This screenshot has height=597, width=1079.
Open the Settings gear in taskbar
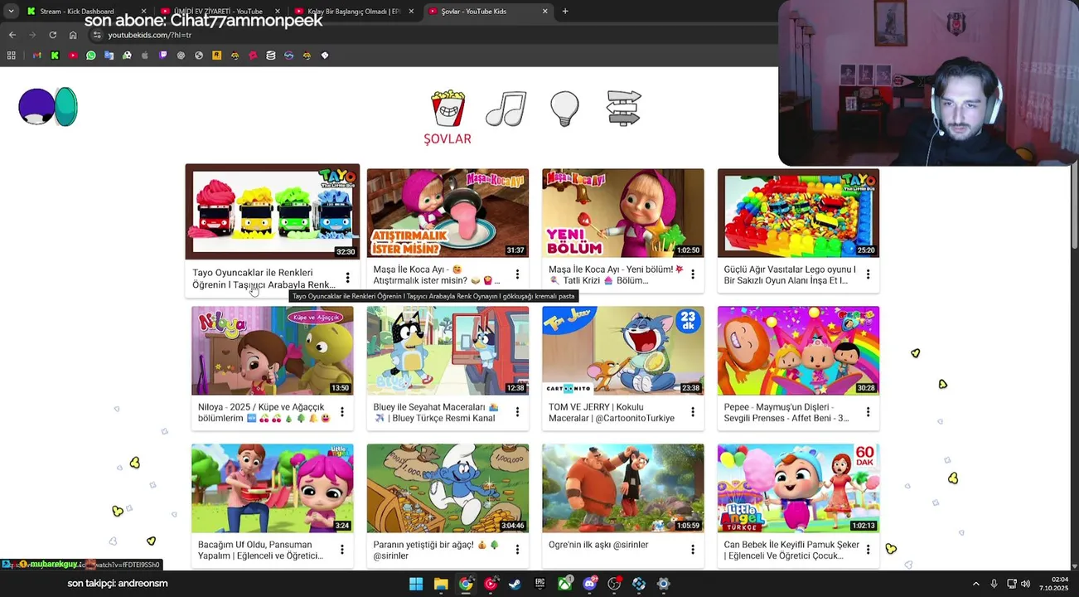(663, 584)
